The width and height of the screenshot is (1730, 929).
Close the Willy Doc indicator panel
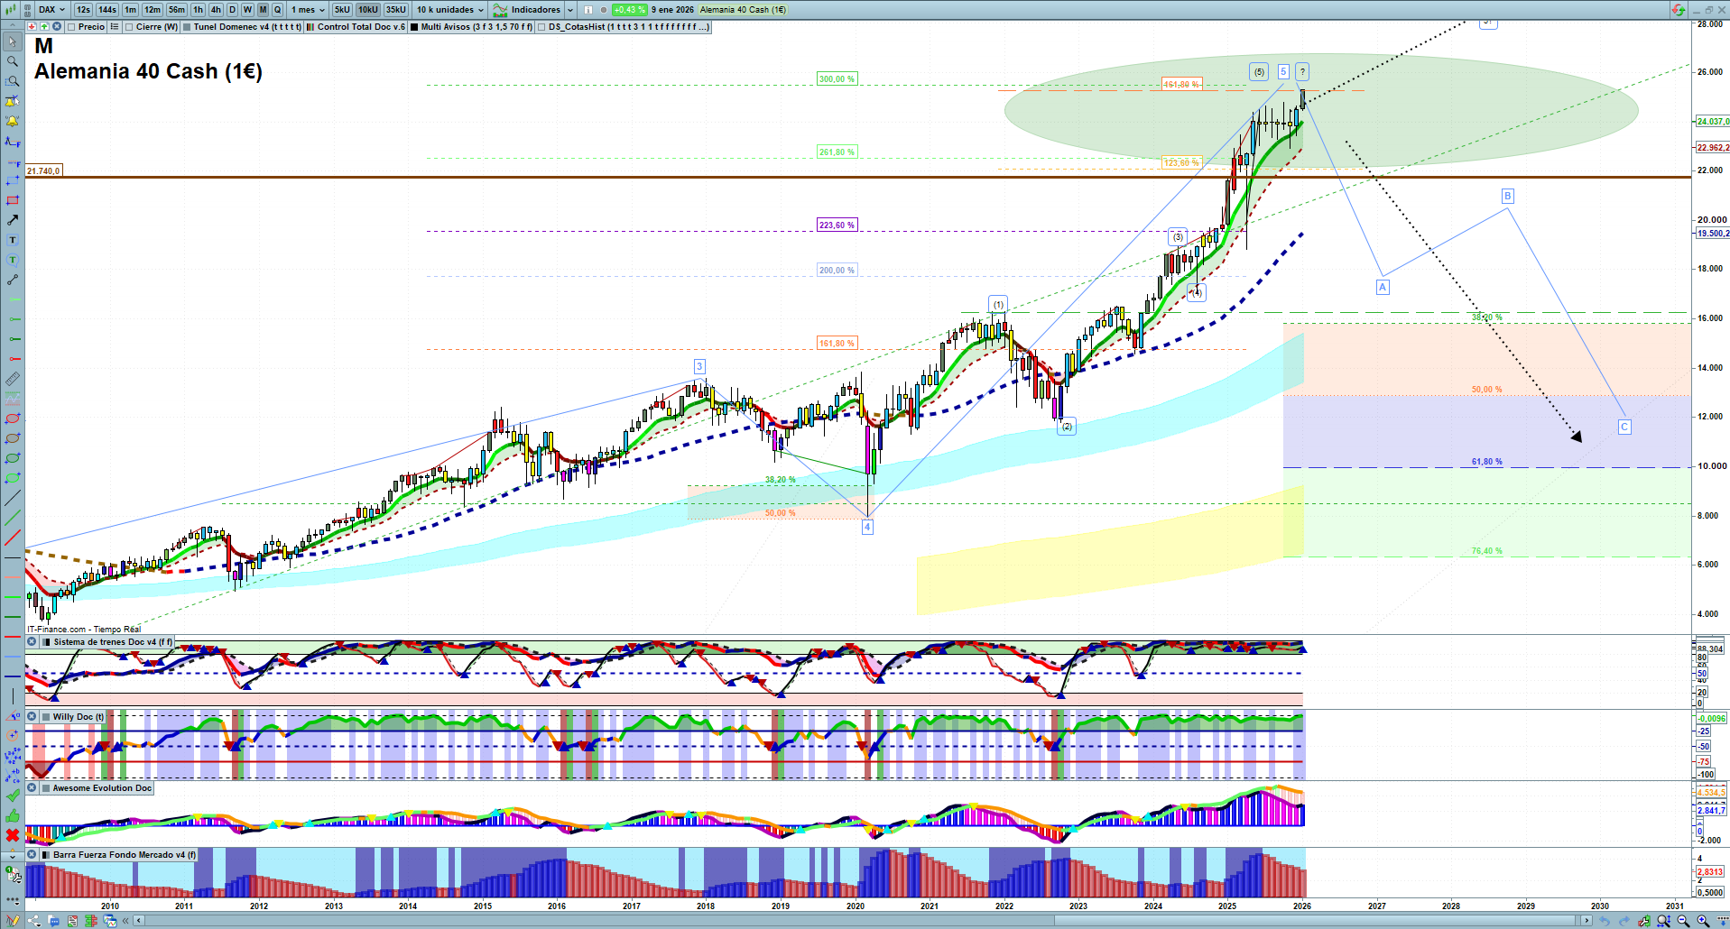[x=32, y=717]
